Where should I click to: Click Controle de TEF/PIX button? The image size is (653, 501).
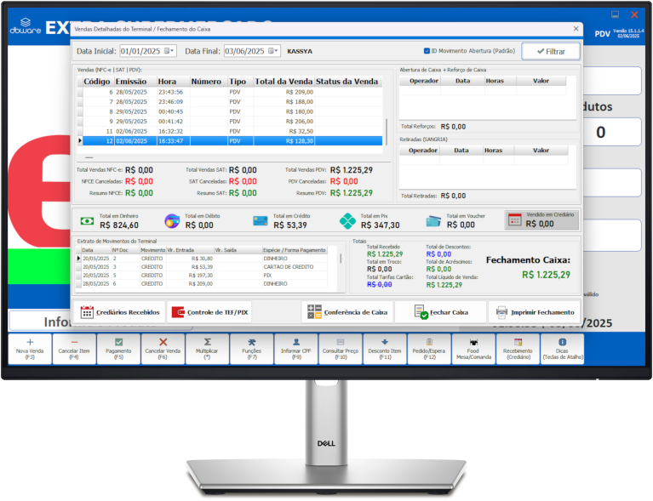point(210,312)
